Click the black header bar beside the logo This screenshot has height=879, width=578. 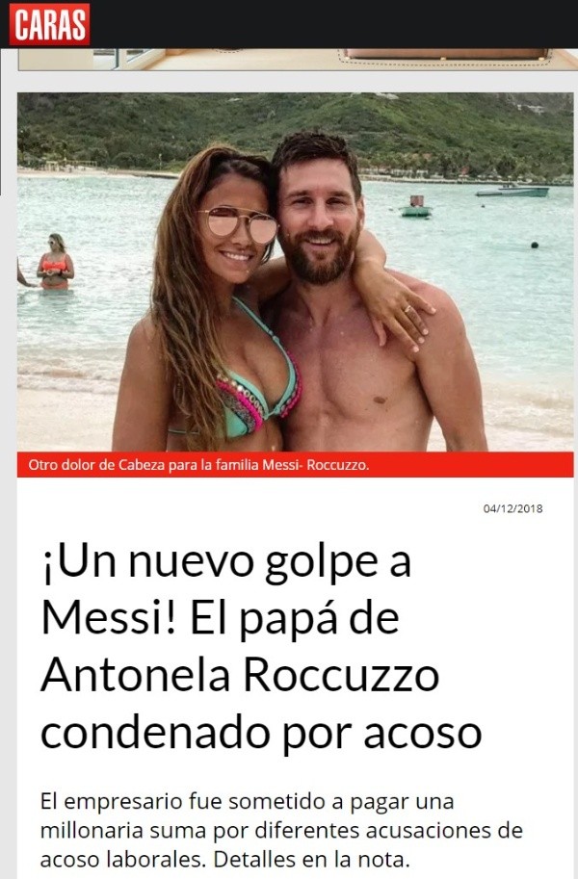pos(334,24)
